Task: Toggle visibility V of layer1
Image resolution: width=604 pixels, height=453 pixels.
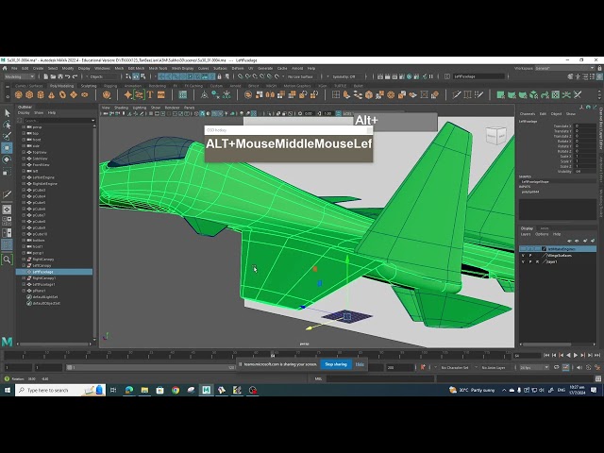Action: (x=523, y=261)
